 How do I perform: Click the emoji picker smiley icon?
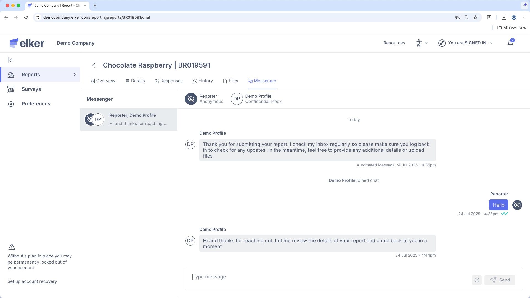pos(477,280)
